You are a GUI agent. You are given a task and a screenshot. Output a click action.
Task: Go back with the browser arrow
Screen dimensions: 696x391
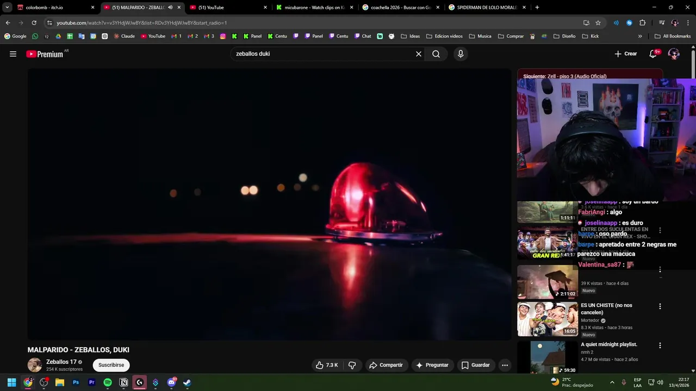(x=8, y=23)
